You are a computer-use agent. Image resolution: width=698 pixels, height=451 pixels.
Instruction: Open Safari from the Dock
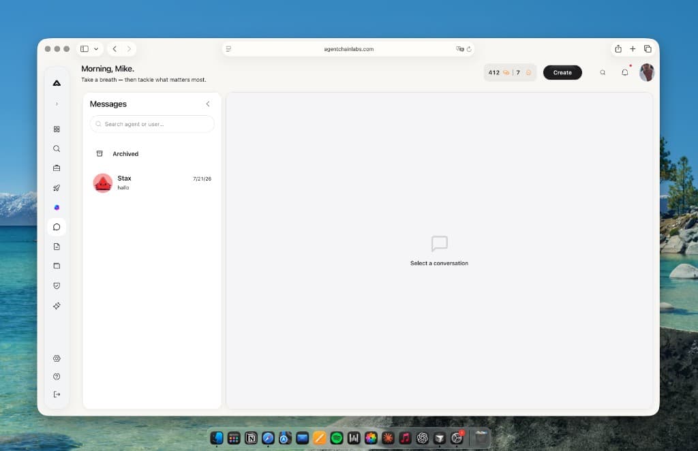(268, 438)
